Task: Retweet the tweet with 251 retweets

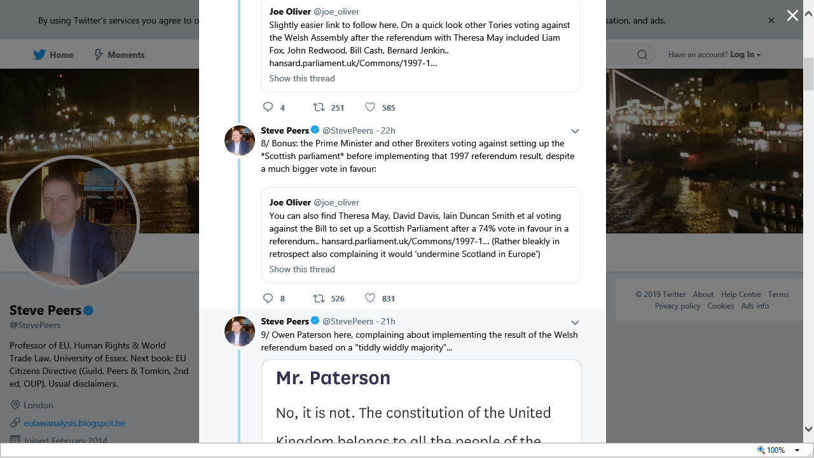Action: 319,108
